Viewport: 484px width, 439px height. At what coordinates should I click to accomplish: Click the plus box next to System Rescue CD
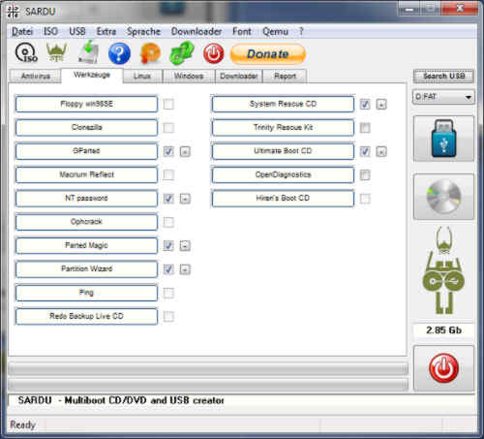coord(381,105)
